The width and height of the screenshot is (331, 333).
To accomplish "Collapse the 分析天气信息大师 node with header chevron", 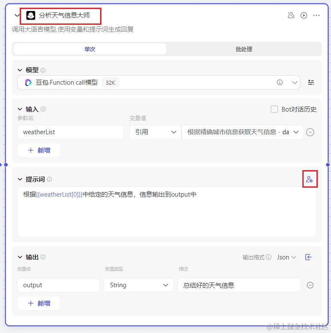I will (x=17, y=15).
